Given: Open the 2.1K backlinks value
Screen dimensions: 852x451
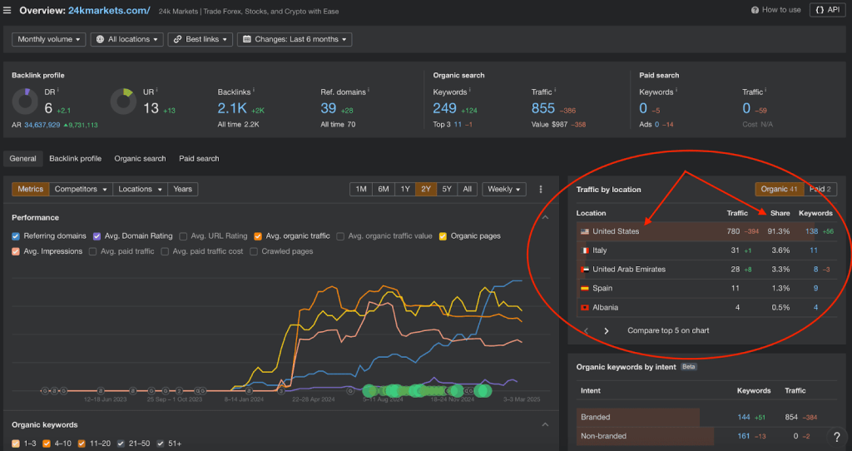Looking at the screenshot, I should [232, 108].
